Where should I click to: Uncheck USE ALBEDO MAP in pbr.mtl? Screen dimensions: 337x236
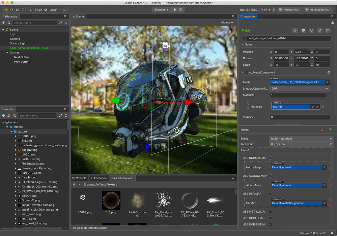[270, 176]
